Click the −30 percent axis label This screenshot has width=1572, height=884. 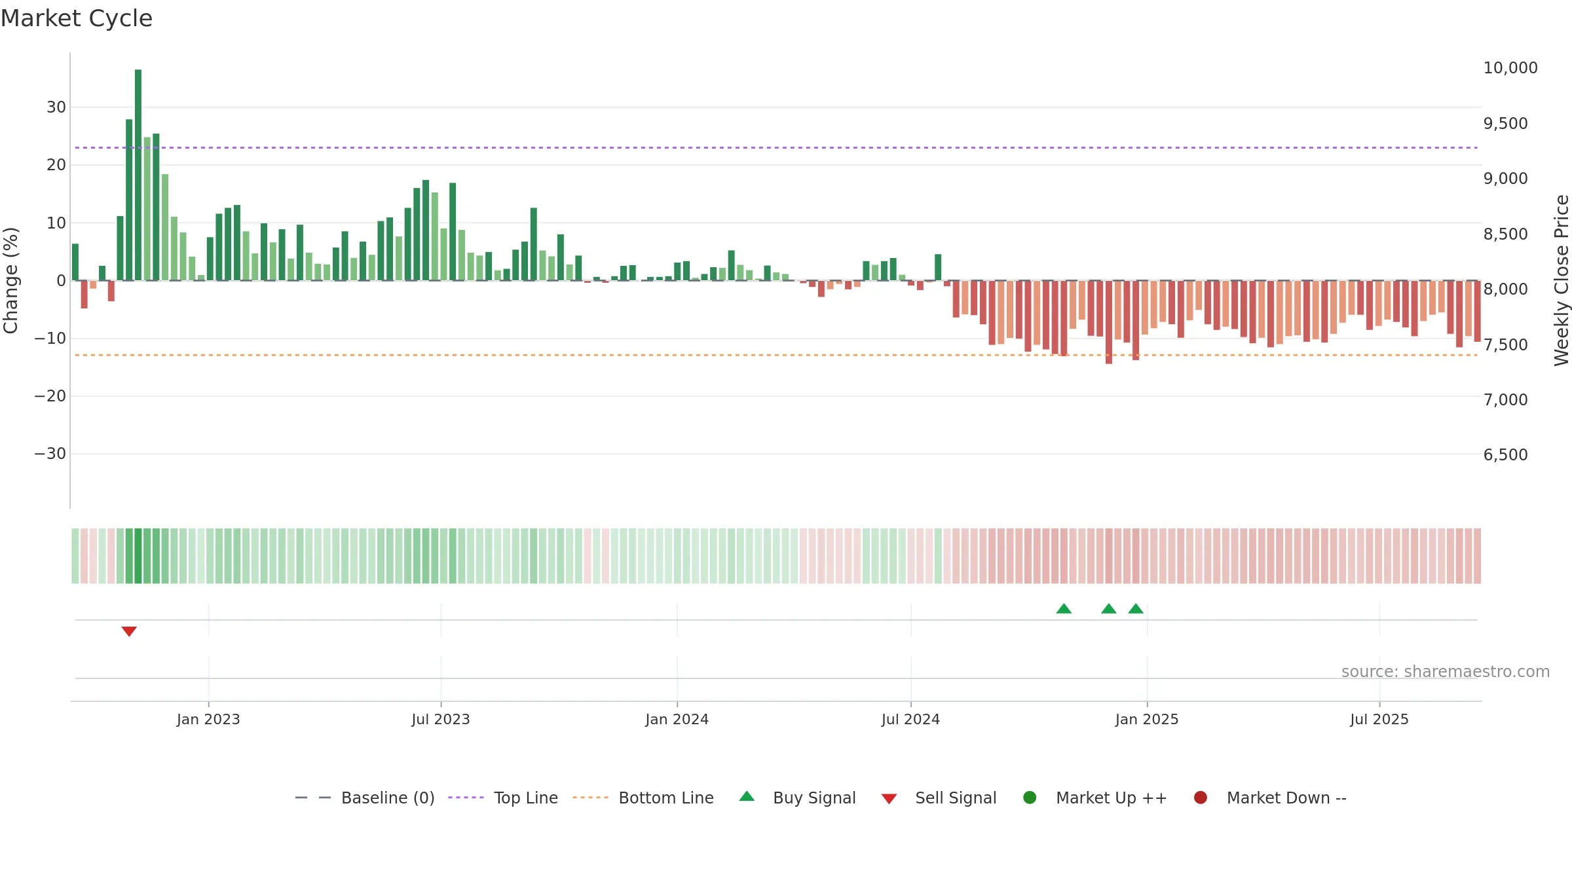pyautogui.click(x=50, y=454)
